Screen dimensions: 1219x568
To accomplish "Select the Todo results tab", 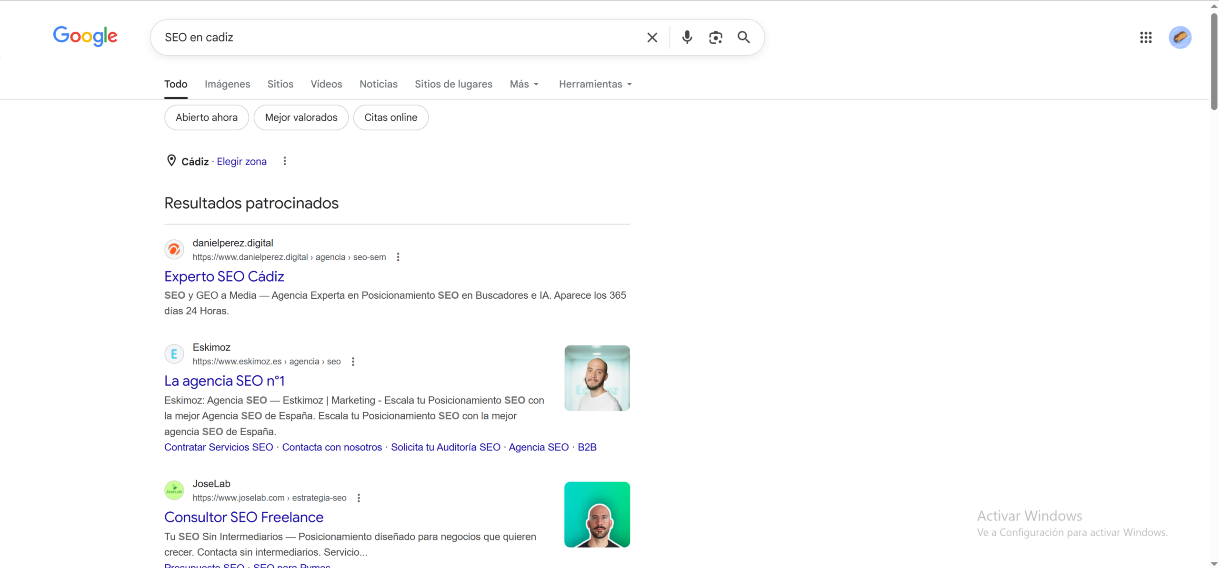I will 176,84.
